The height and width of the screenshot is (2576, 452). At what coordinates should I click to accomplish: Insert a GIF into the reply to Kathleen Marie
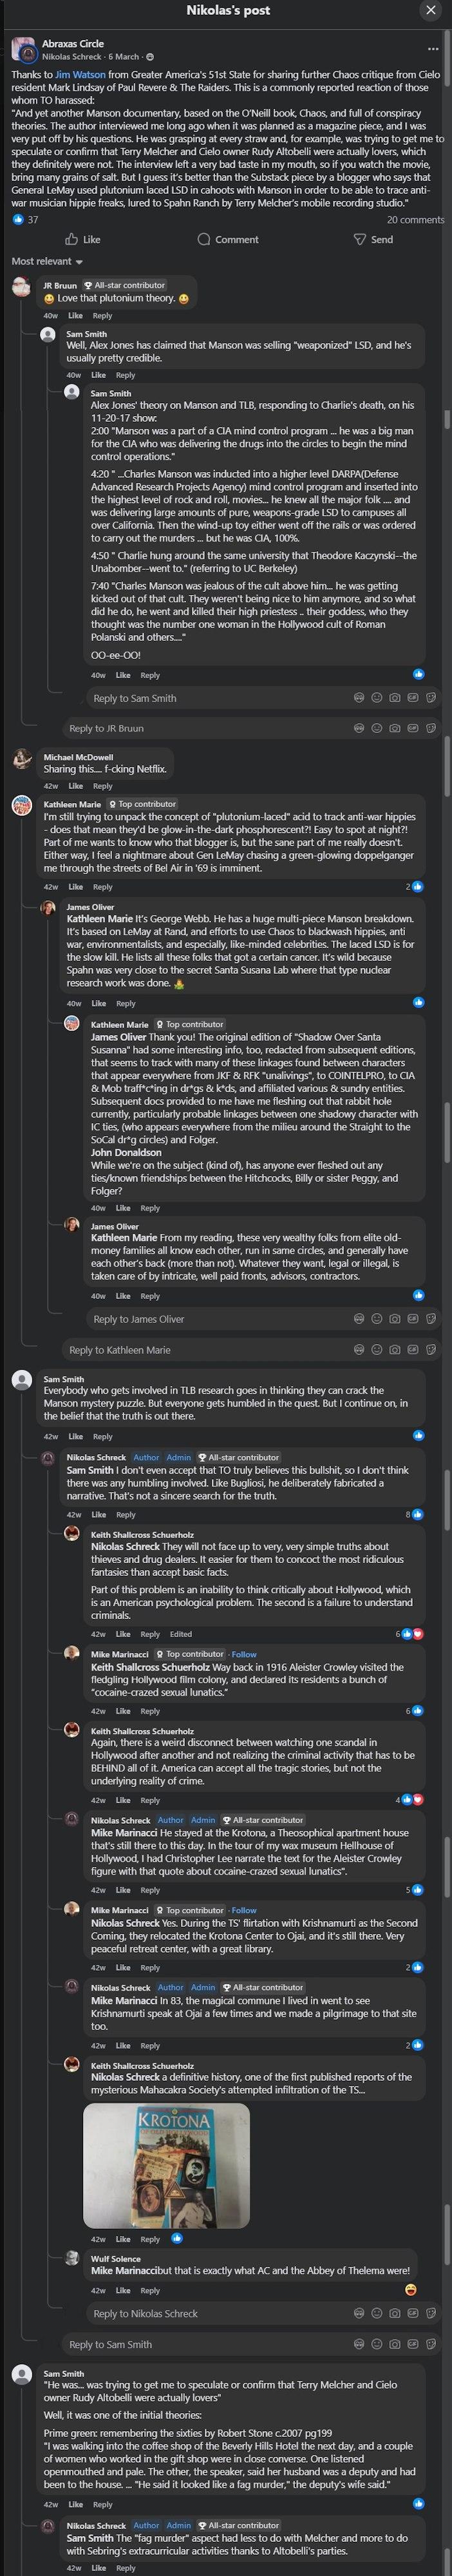(x=413, y=1349)
